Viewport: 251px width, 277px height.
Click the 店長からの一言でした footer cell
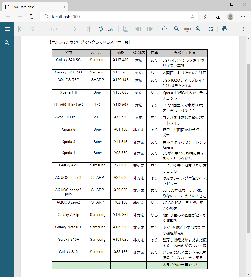(x=185, y=265)
